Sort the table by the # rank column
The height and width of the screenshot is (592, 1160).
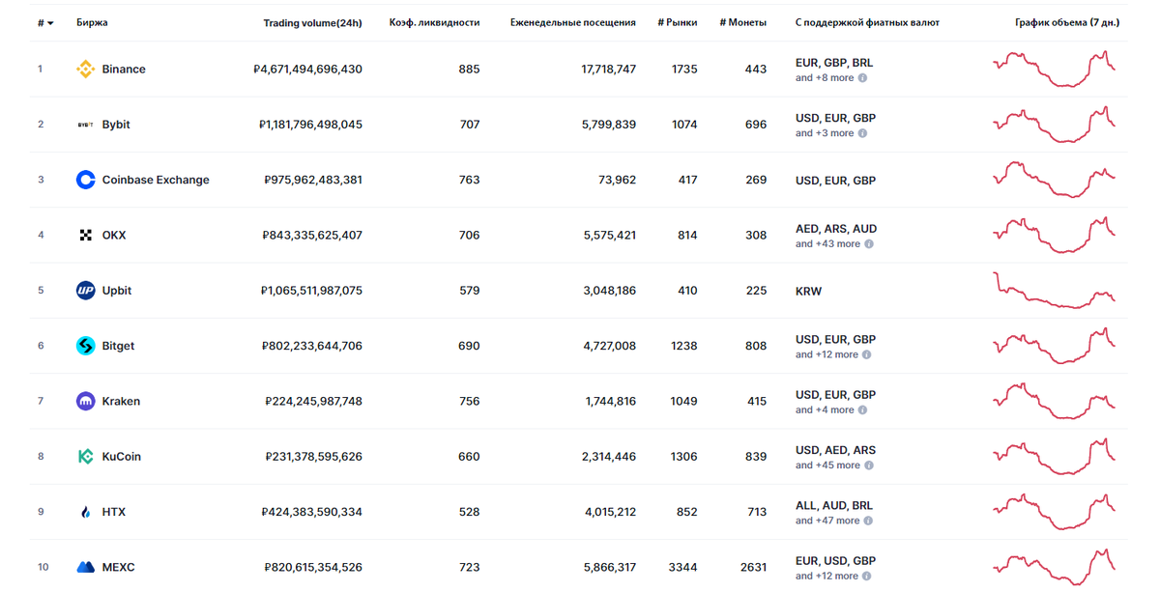coord(44,22)
